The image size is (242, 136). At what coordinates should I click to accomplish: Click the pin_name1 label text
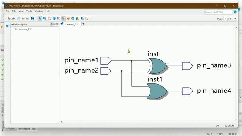click(81, 60)
